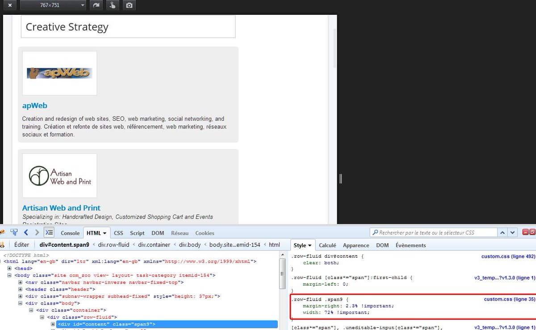Close the responsive design view

[9, 5]
